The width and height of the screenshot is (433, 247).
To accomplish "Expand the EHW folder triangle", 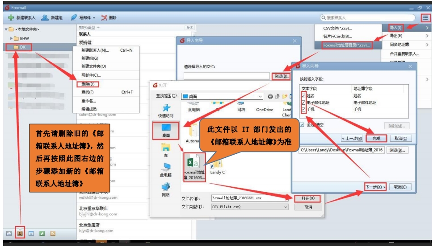I will coord(11,38).
